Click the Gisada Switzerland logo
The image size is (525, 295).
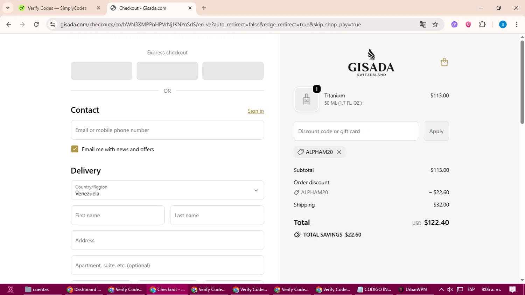click(371, 62)
